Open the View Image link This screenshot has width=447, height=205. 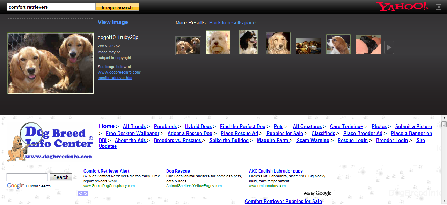click(x=112, y=22)
